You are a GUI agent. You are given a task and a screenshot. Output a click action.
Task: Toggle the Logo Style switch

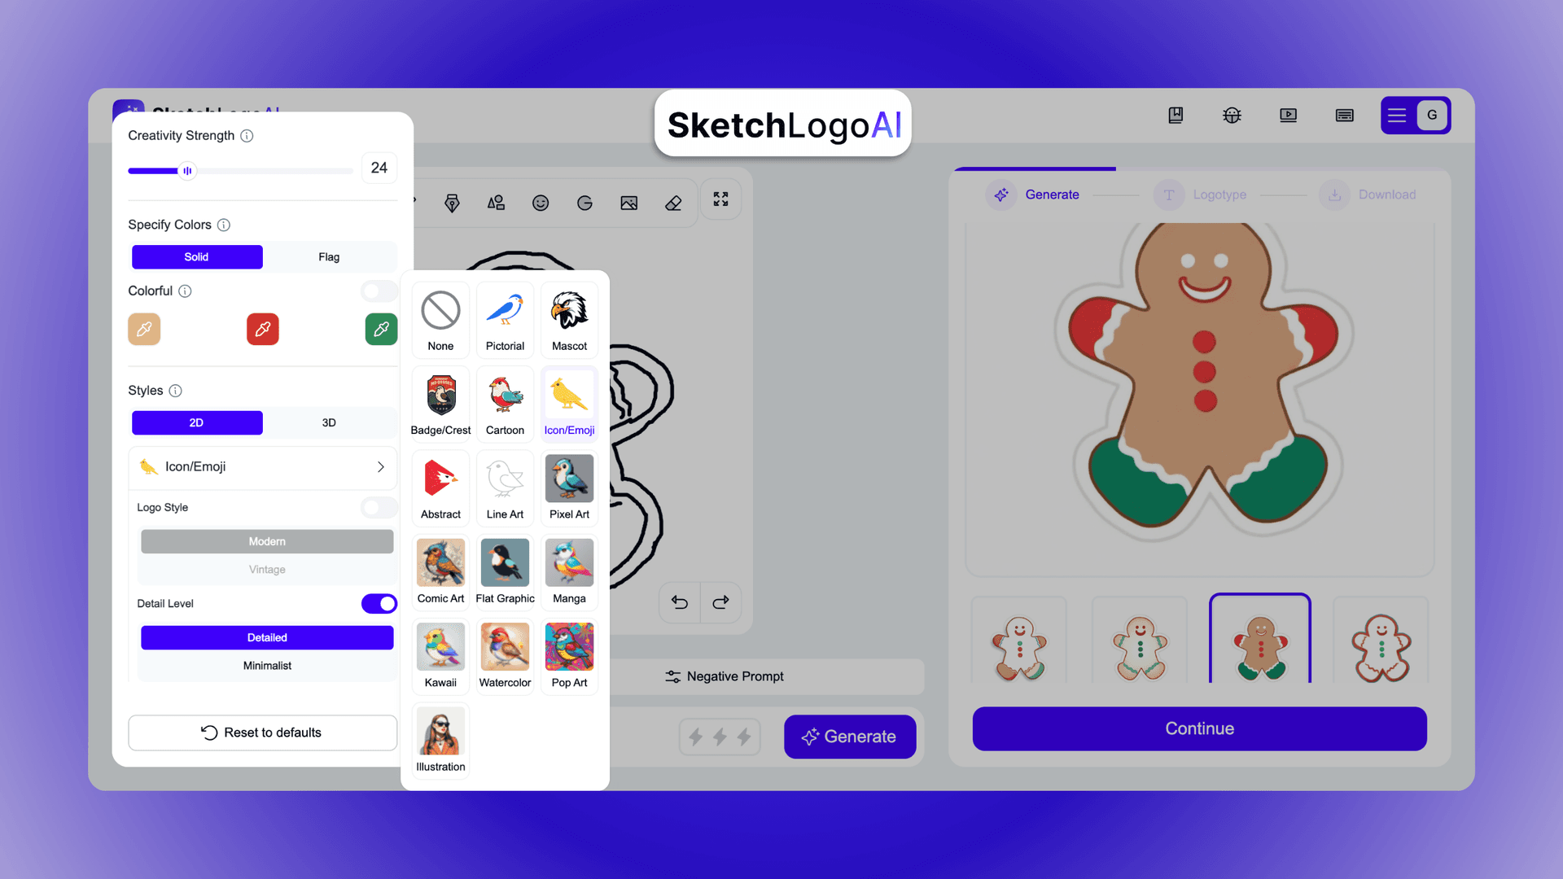point(379,506)
